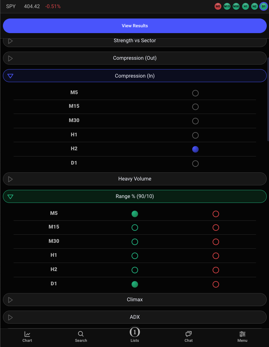Select M5 radio under Compression (In)

(x=195, y=93)
